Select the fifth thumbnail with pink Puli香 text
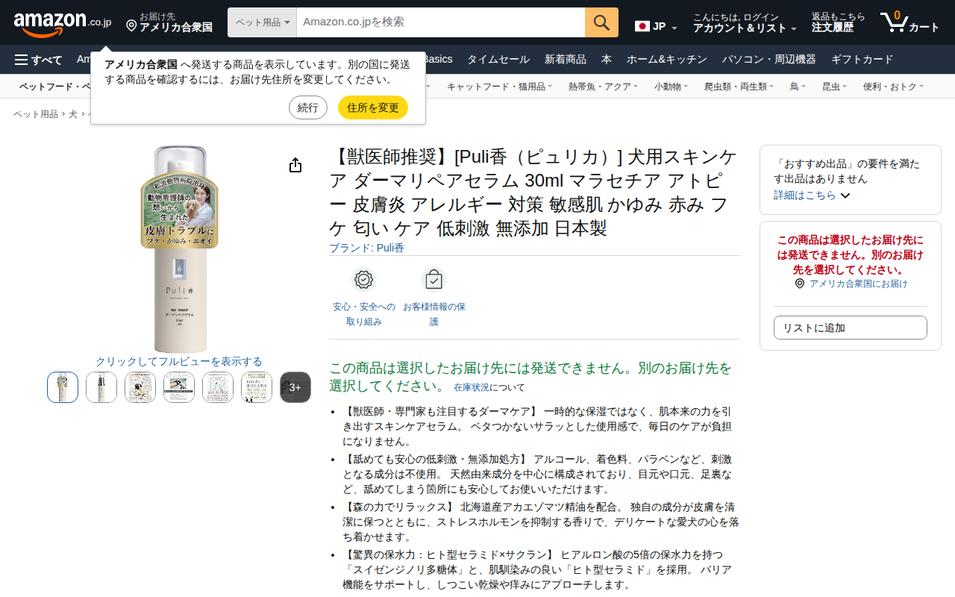Image resolution: width=955 pixels, height=597 pixels. (x=218, y=387)
